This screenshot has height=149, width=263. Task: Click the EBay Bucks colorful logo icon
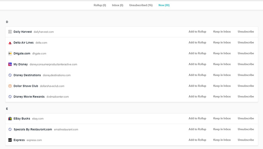[x=10, y=119]
